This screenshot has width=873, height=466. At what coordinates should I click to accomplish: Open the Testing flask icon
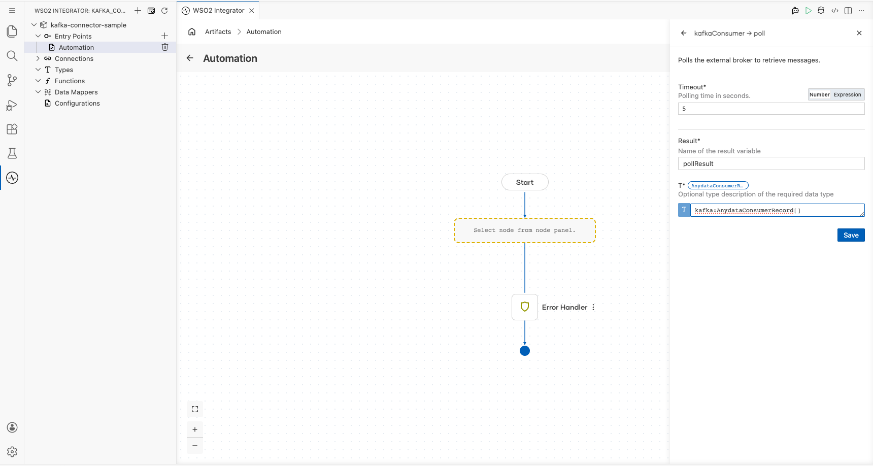coord(12,153)
